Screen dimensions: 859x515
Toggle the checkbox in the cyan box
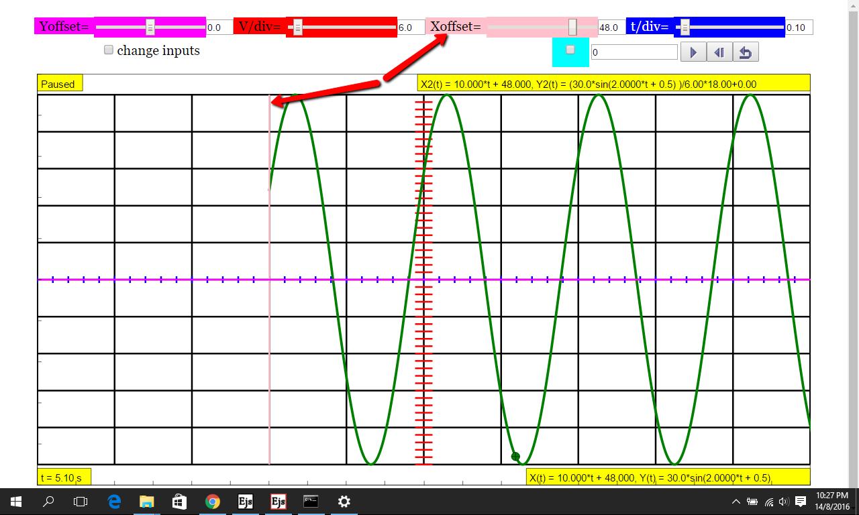click(x=570, y=50)
